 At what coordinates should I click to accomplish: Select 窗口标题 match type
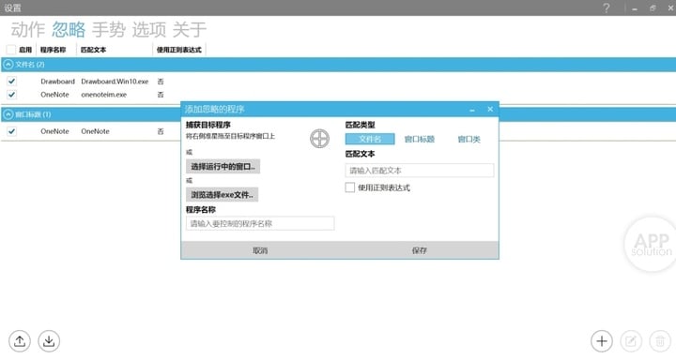[420, 139]
